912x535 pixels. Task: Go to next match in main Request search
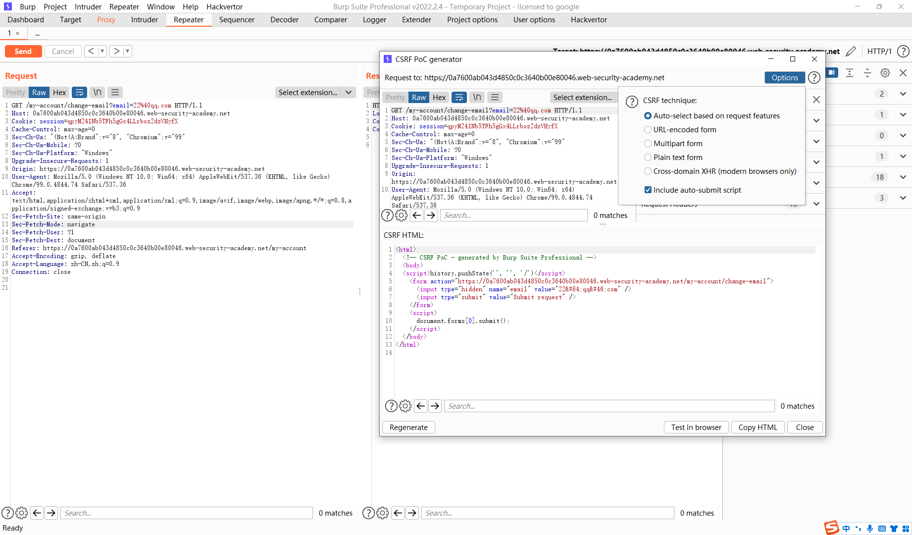pos(51,513)
